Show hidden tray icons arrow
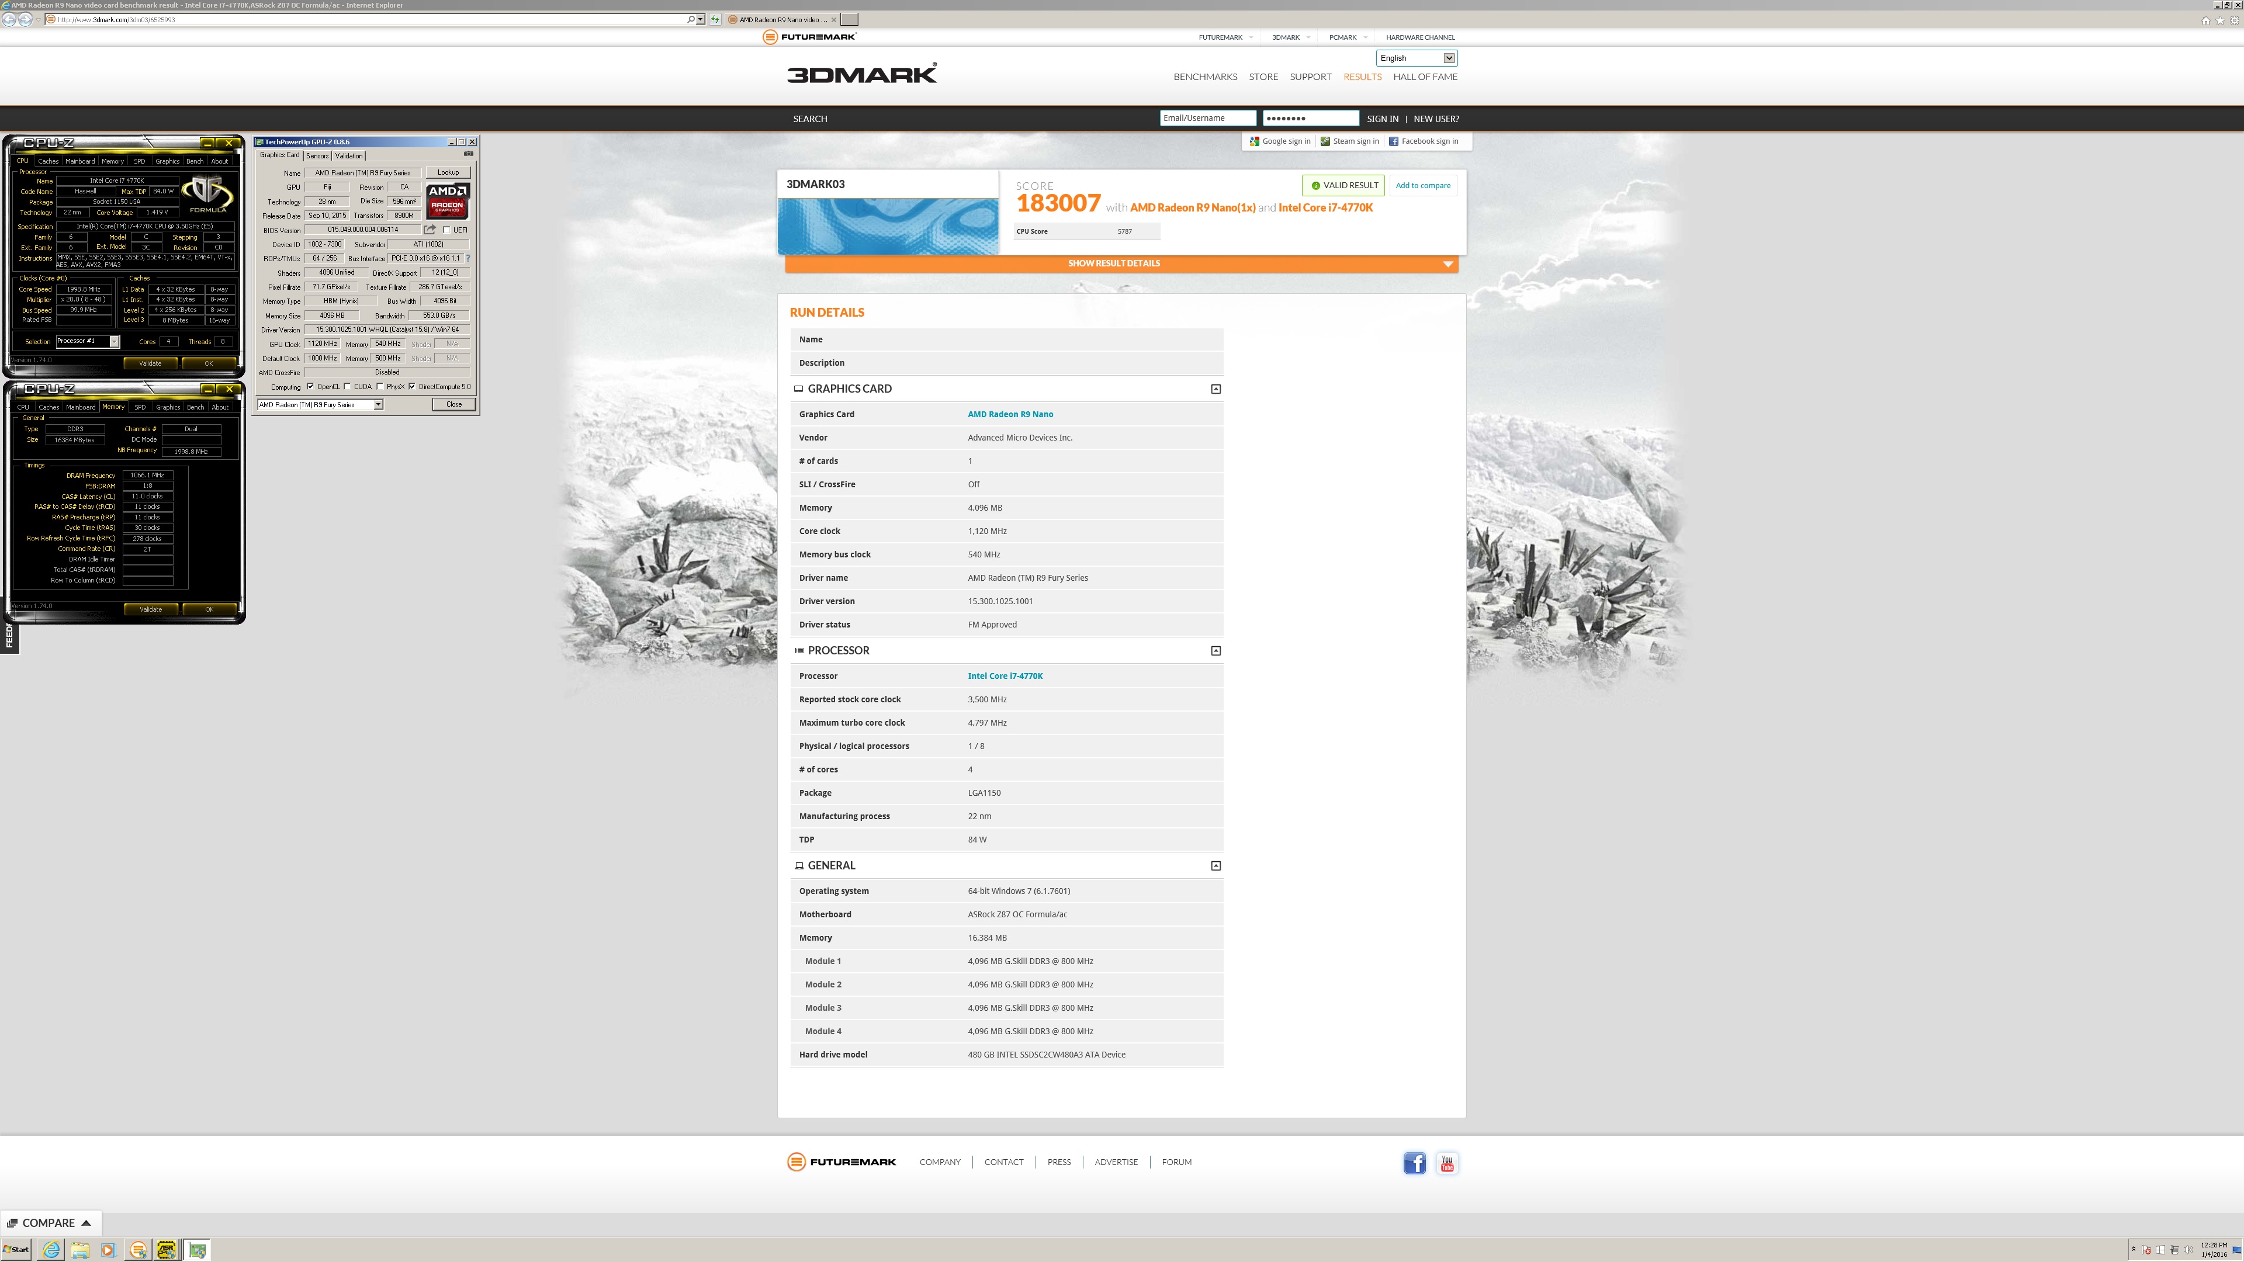Image resolution: width=2244 pixels, height=1262 pixels. [x=2134, y=1249]
